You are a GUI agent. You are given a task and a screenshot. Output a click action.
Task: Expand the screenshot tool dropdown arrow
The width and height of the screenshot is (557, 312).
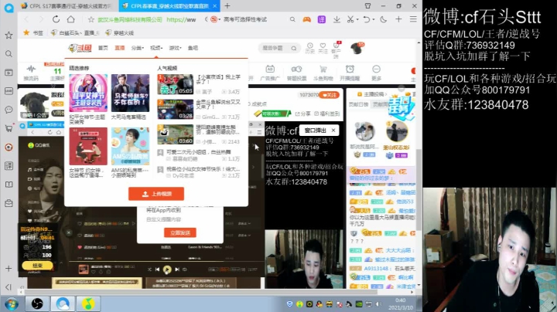tap(357, 20)
